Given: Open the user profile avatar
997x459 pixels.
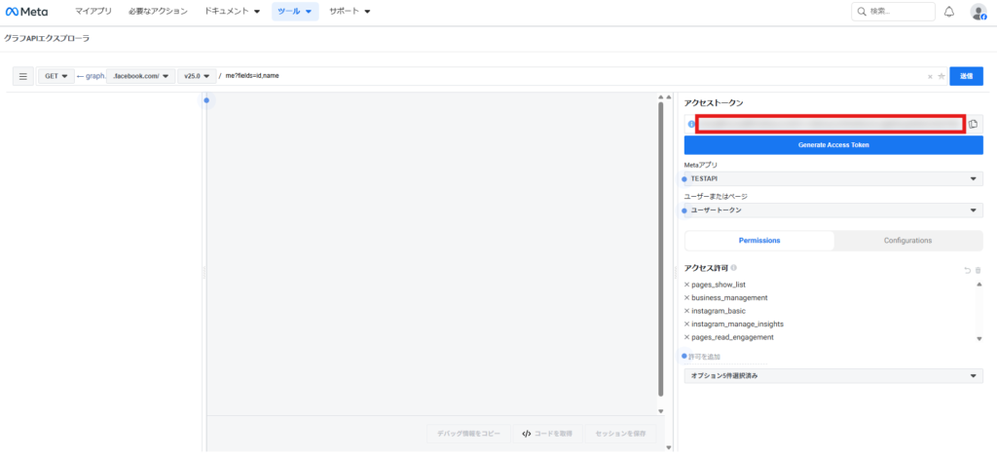Looking at the screenshot, I should (x=978, y=12).
